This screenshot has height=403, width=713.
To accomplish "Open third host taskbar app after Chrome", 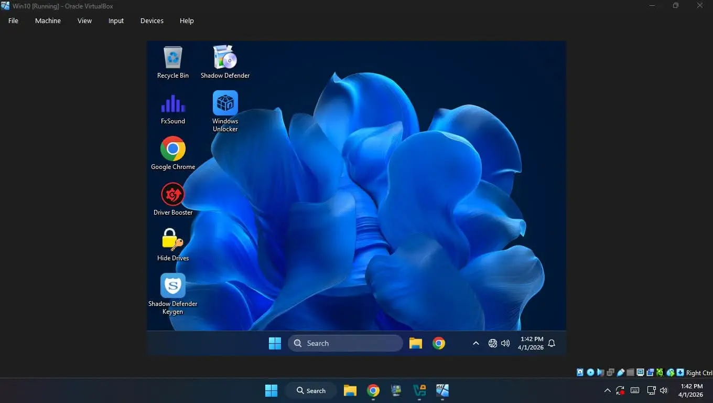I will pyautogui.click(x=396, y=390).
